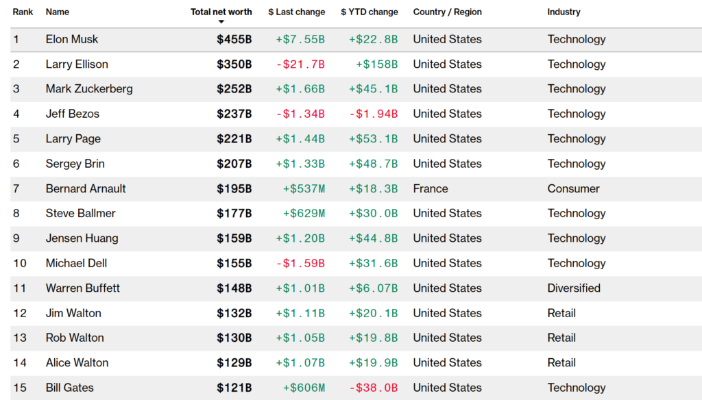Click the sort arrow under Total net worth

[x=221, y=22]
